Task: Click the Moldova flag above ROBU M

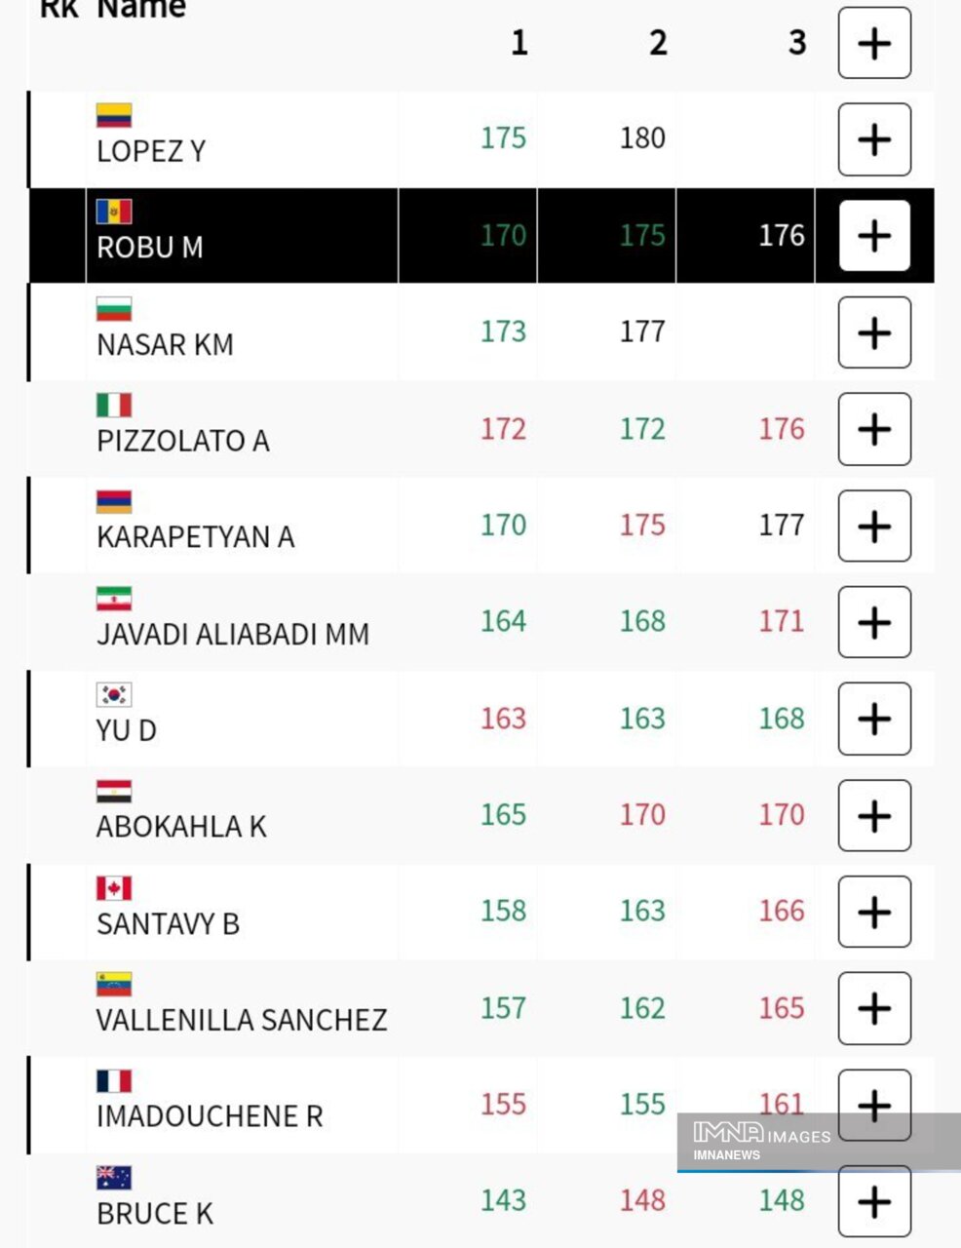Action: 114,212
